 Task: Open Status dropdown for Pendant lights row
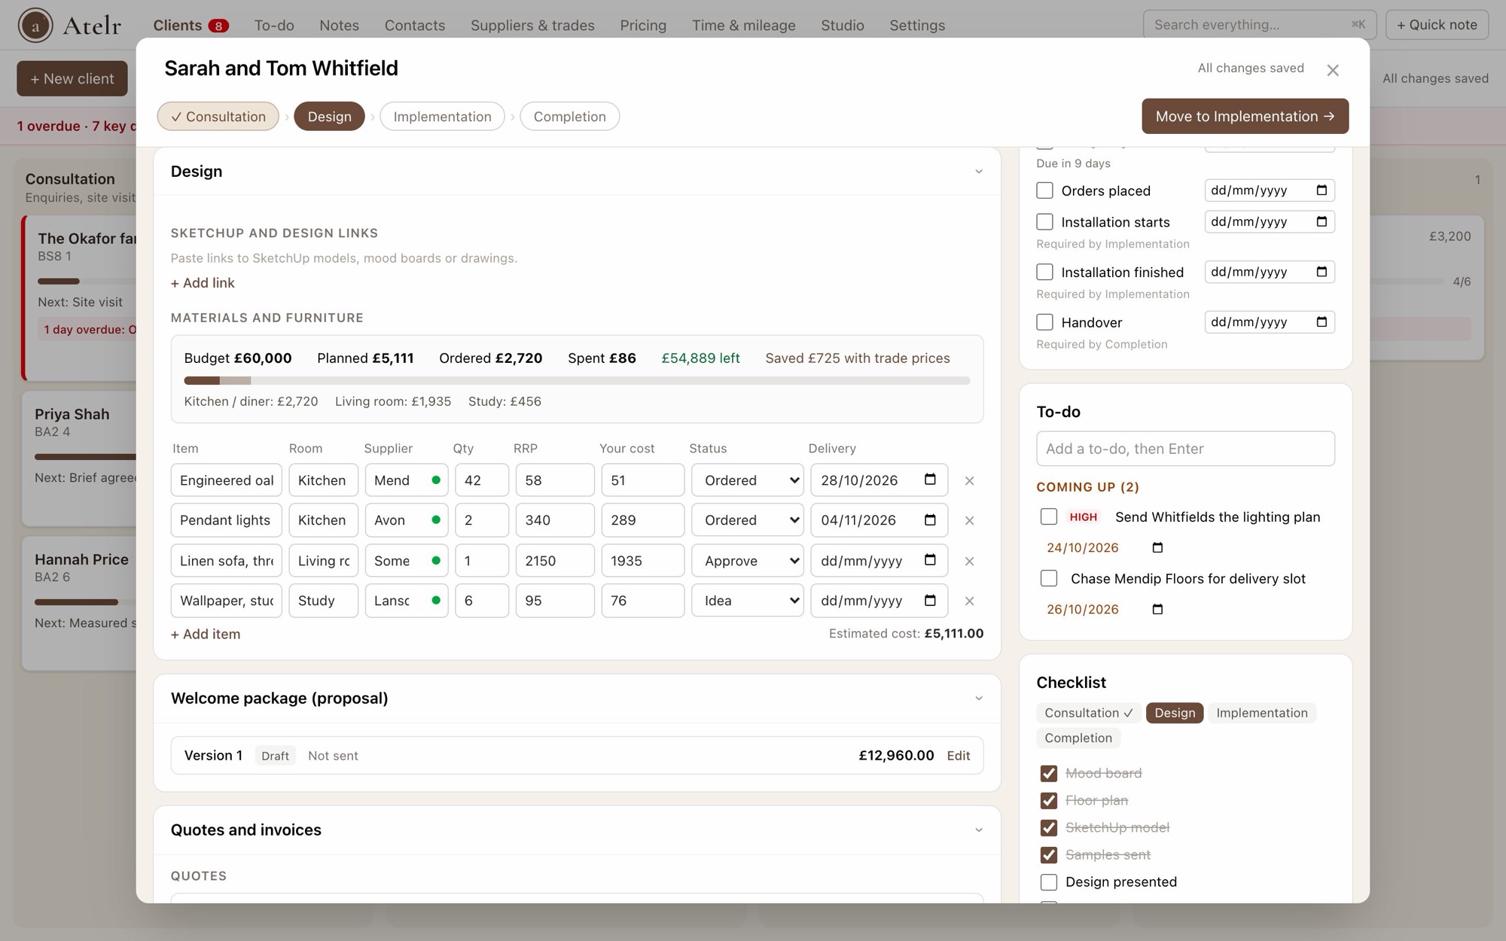(747, 520)
